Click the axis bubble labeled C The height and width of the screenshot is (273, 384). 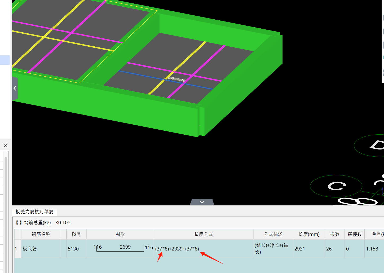pyautogui.click(x=336, y=186)
